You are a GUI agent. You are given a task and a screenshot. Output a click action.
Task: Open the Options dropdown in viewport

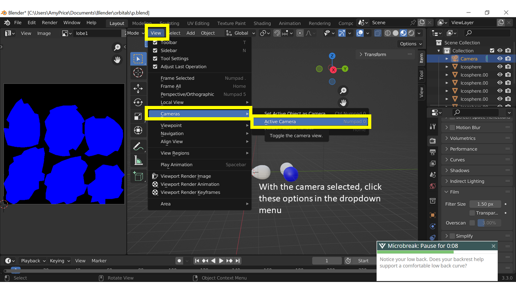tap(410, 44)
